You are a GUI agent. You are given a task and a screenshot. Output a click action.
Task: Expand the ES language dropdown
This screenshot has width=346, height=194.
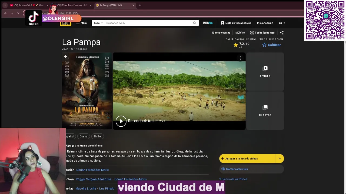[x=282, y=23]
